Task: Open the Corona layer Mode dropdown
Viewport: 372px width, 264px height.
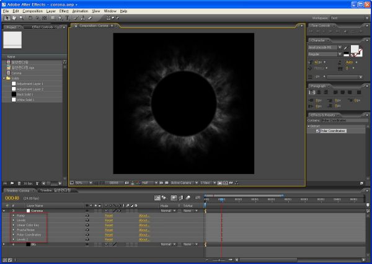Action: [168, 211]
